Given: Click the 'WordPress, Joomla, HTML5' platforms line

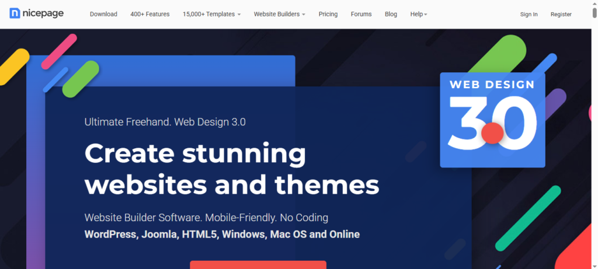Looking at the screenshot, I should 222,235.
